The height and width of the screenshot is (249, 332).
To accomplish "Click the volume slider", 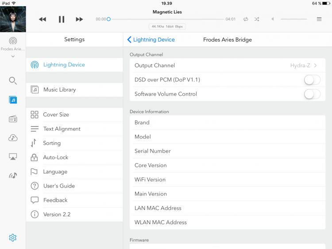I will [x=293, y=19].
